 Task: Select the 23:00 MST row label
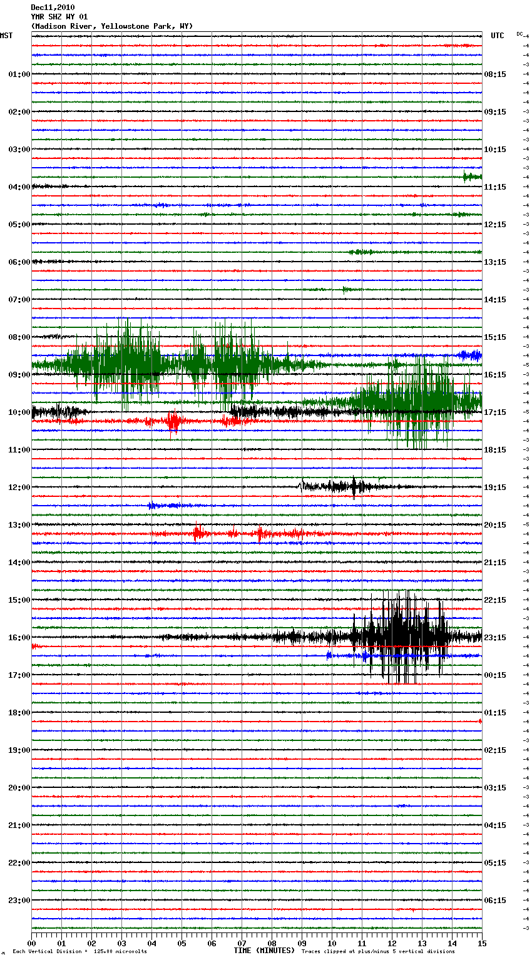[x=19, y=901]
